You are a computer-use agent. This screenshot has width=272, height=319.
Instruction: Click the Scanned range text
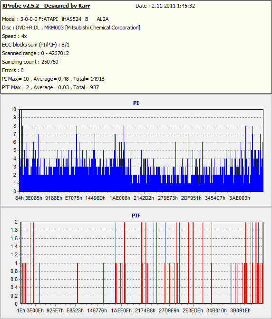36,53
